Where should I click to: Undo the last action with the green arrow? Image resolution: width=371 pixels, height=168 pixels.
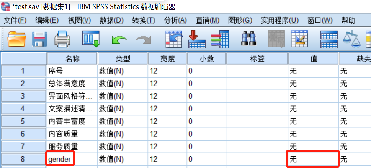(x=119, y=40)
